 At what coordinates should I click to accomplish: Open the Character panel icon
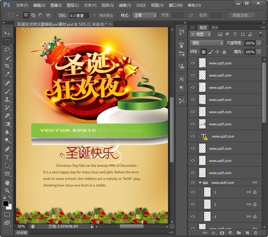(x=181, y=79)
